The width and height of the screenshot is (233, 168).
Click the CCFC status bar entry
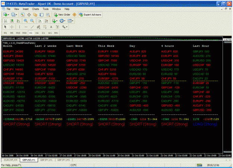[x=73, y=165]
